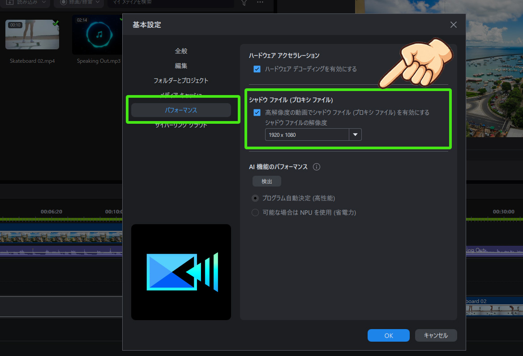Click the timeline ruler at 00:30:00

click(x=504, y=212)
